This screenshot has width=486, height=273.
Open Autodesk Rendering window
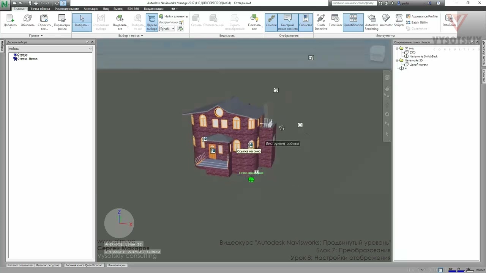371,23
